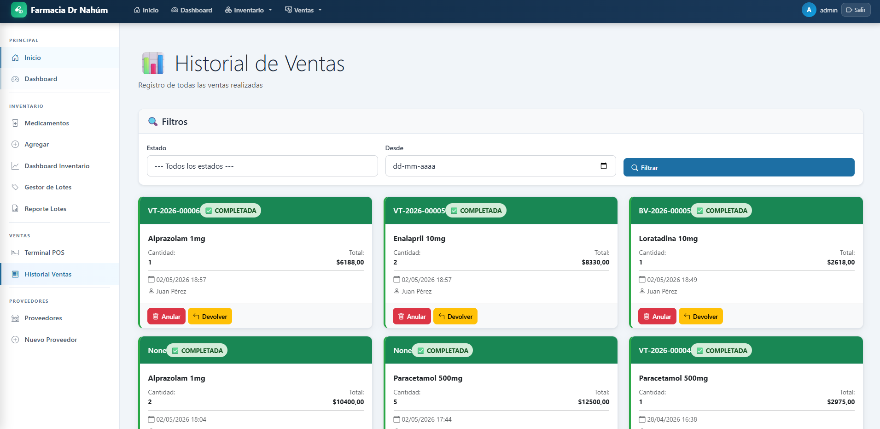
Task: Click the Medicamentos sidebar icon
Action: pyautogui.click(x=15, y=123)
